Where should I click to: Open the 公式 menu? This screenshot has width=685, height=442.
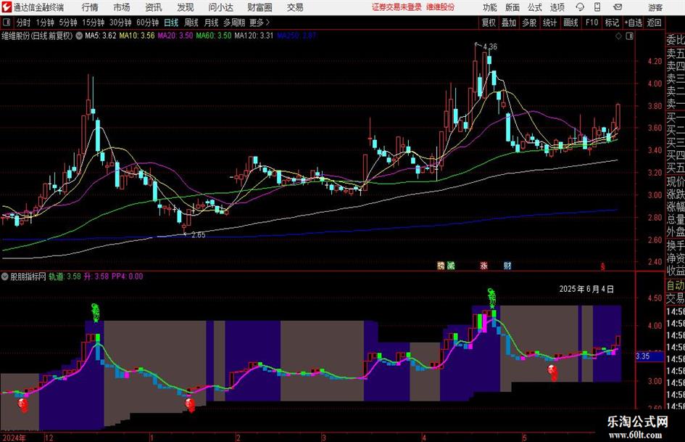pos(535,7)
